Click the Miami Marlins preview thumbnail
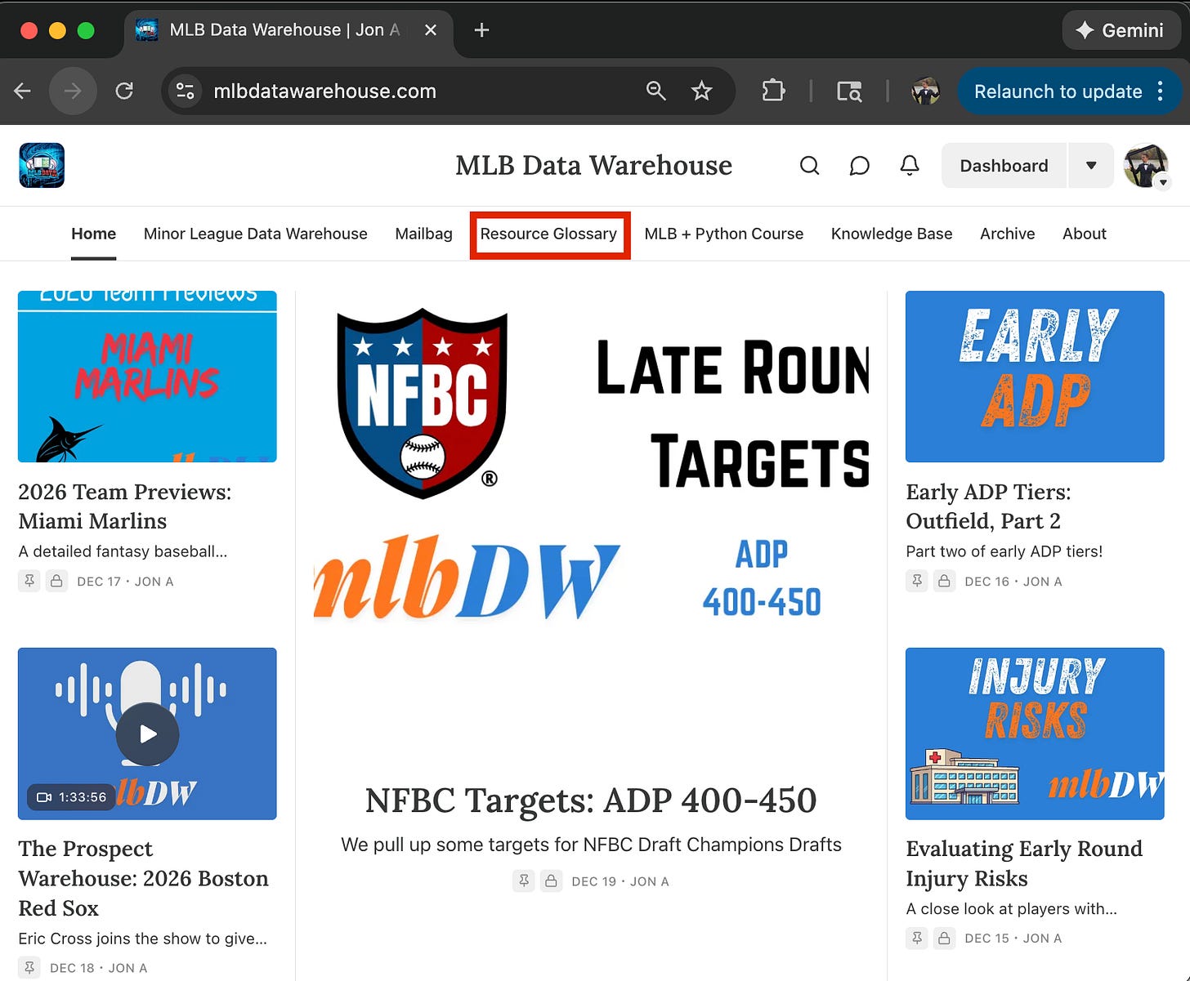 click(147, 377)
